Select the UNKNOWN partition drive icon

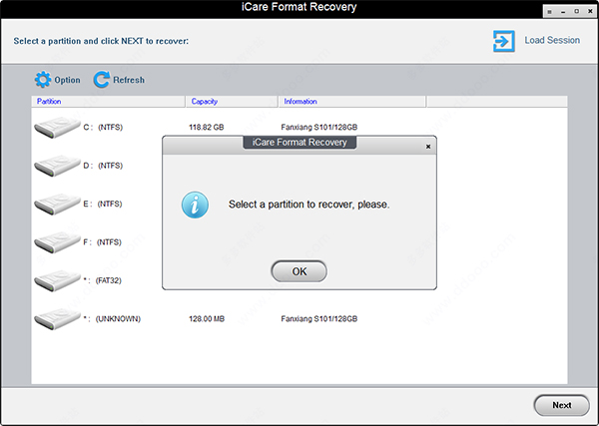[x=57, y=319]
